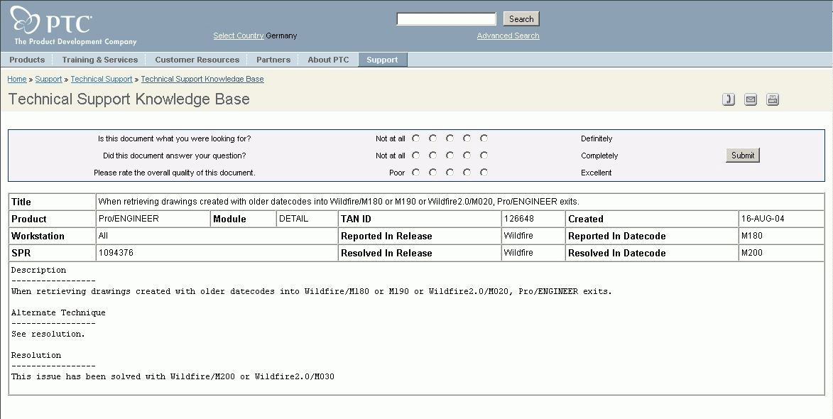833x419 pixels.
Task: Open the Advanced Search link
Action: pyautogui.click(x=508, y=36)
